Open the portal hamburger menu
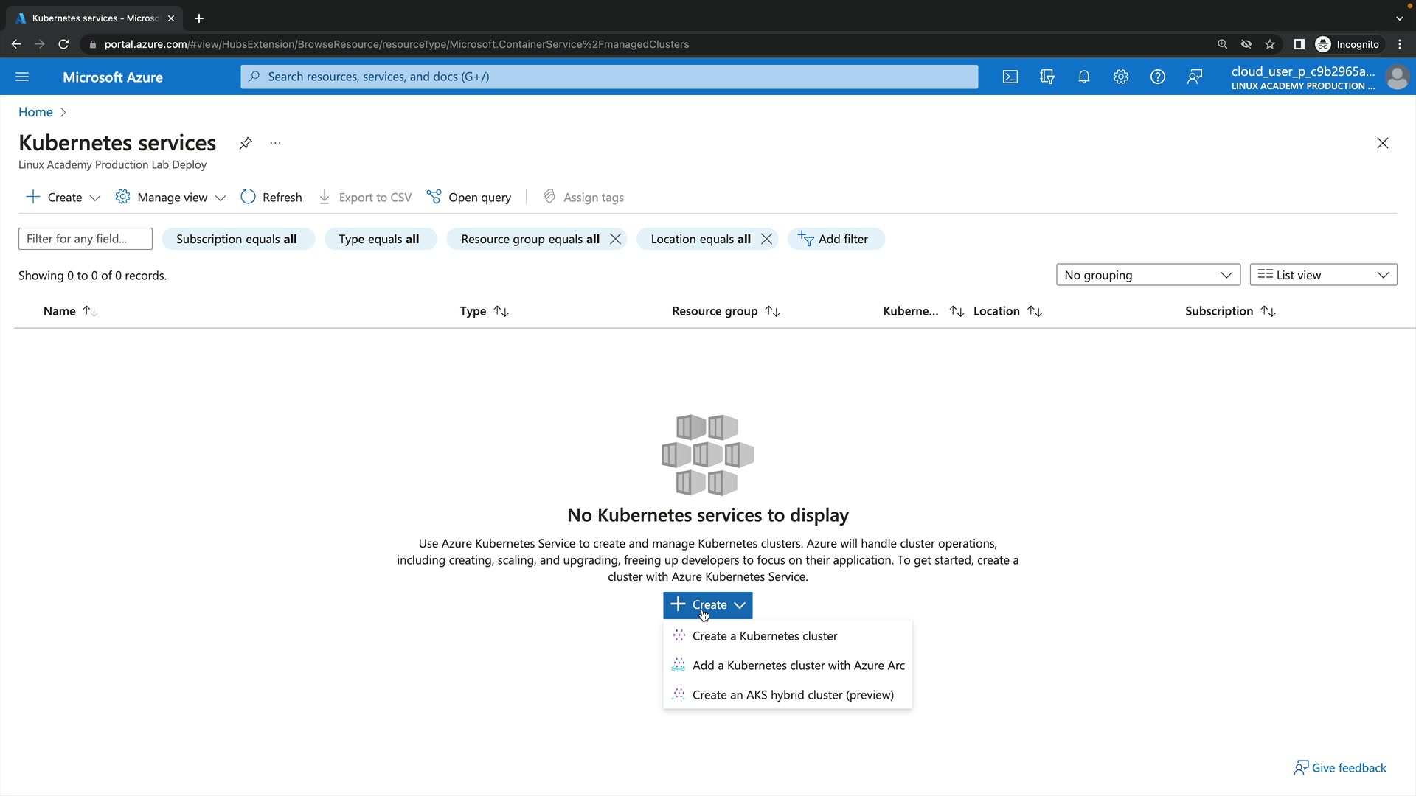 point(22,77)
